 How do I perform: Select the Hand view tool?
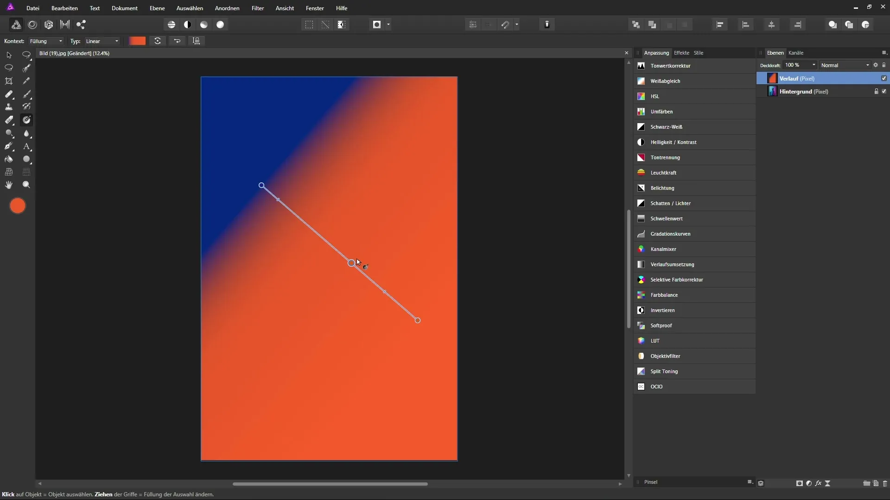pos(9,185)
